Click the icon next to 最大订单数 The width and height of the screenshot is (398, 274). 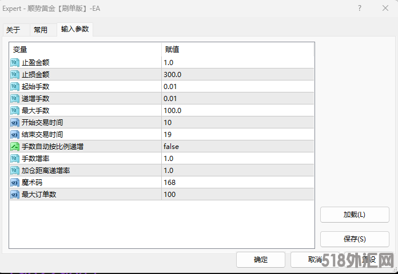click(x=15, y=194)
